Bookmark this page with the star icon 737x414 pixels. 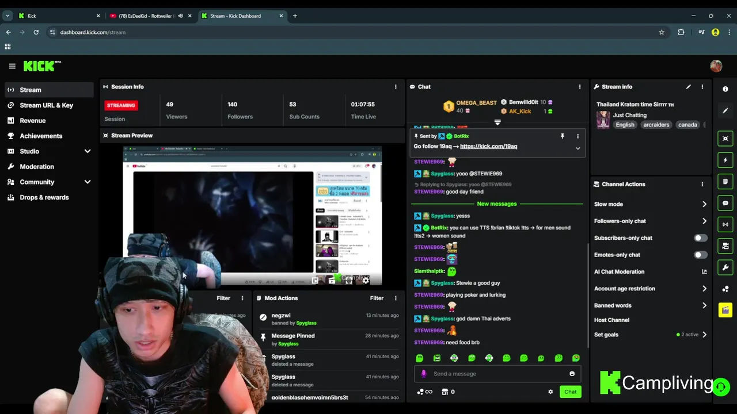[662, 32]
